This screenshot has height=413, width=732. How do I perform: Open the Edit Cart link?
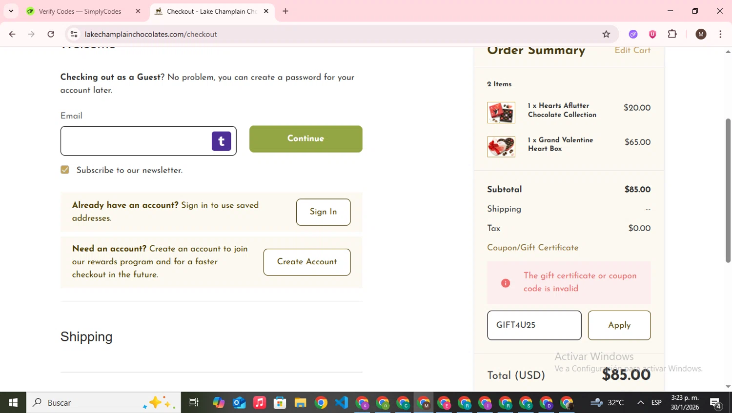(632, 50)
